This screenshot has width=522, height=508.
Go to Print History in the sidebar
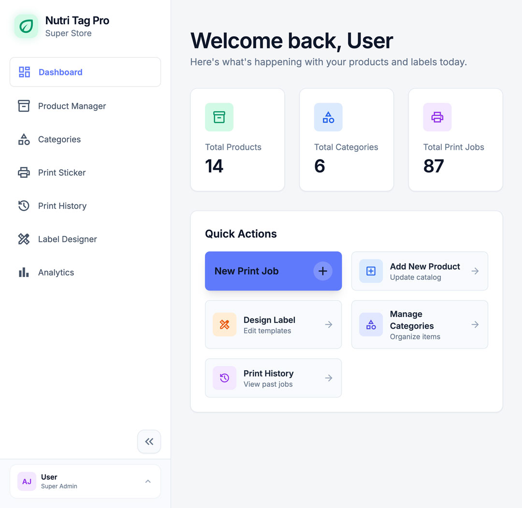point(62,206)
